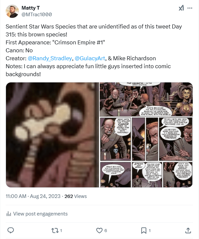This screenshot has width=199, height=239.
Task: Click the reply speech bubble icon
Action: tap(11, 230)
